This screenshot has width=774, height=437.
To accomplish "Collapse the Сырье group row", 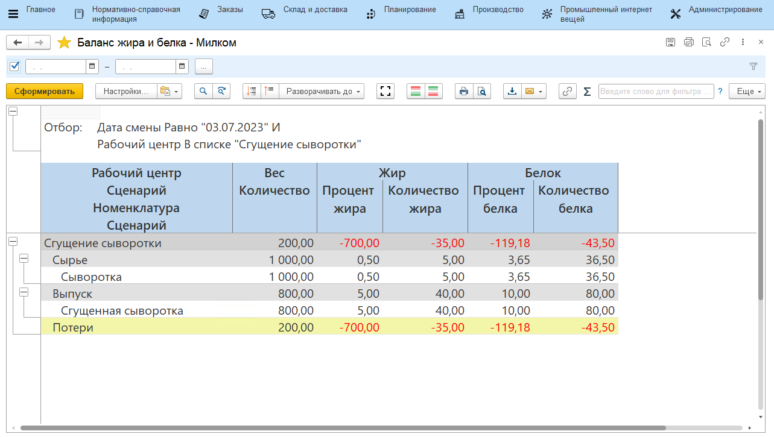I will 24,258.
